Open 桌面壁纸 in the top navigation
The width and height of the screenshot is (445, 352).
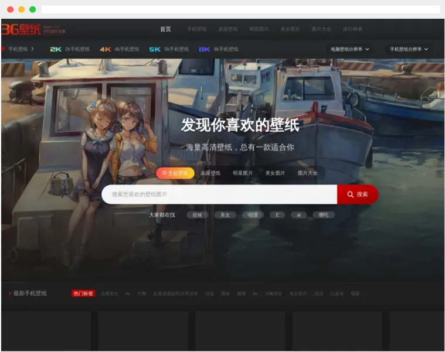(228, 29)
